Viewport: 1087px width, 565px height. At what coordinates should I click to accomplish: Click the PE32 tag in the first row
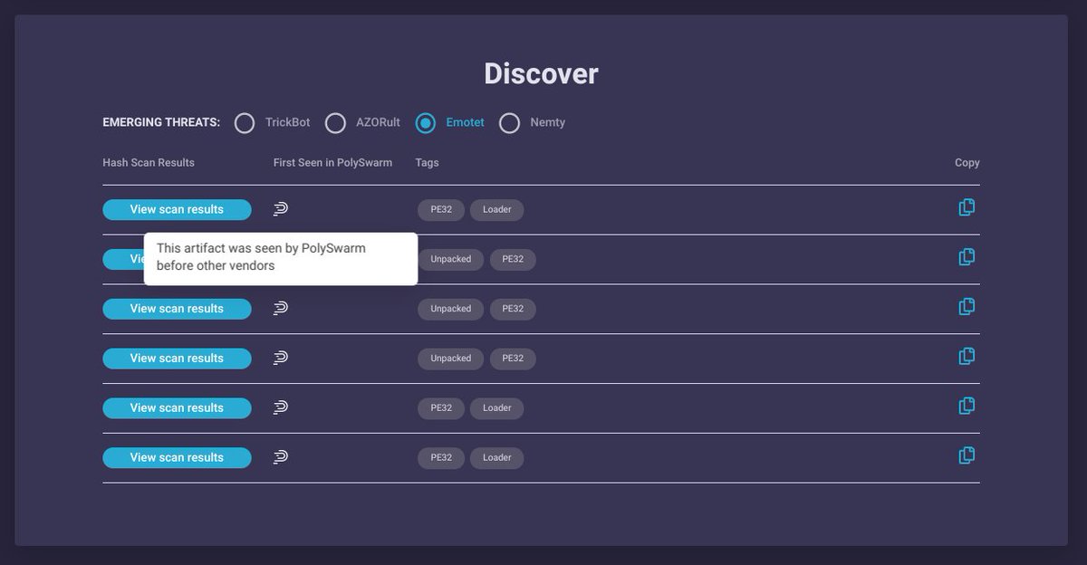click(441, 210)
